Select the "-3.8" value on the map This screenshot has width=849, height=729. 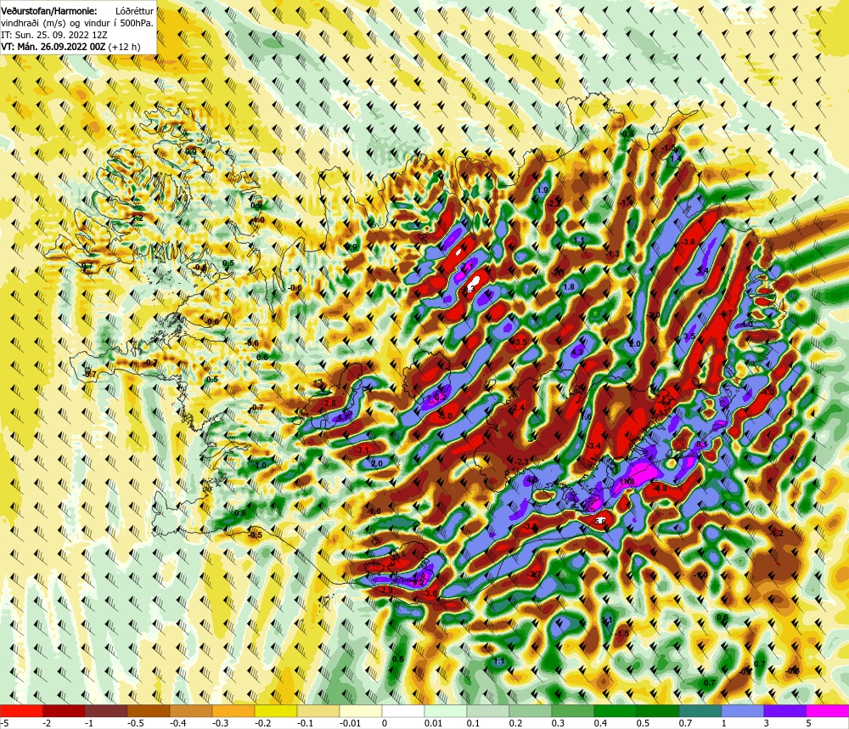[x=689, y=242]
